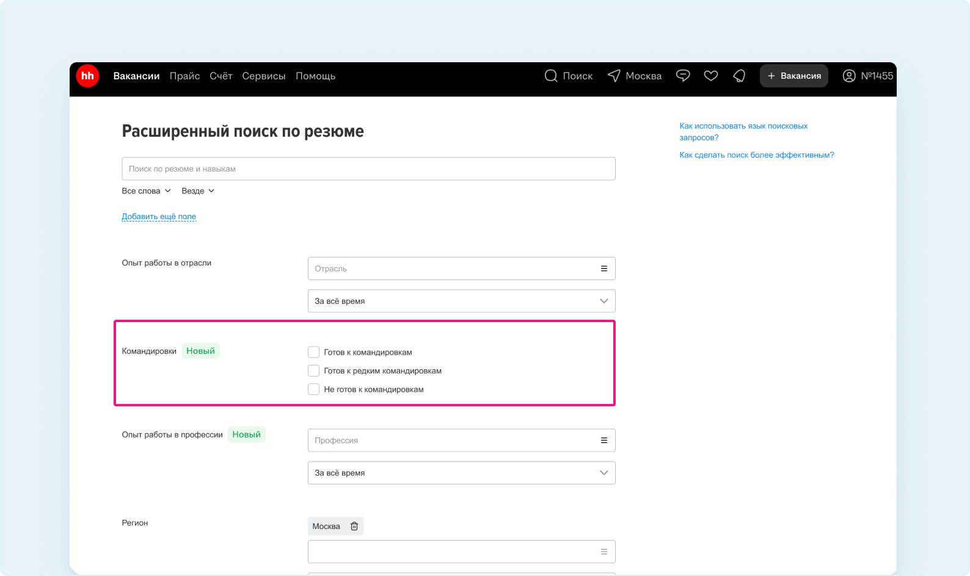Go to the Прайс menu item
This screenshot has height=576, width=970.
184,76
